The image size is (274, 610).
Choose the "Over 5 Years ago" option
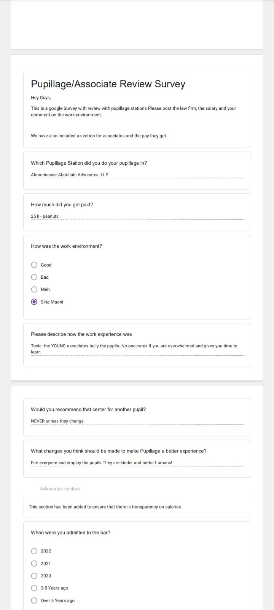tap(34, 600)
